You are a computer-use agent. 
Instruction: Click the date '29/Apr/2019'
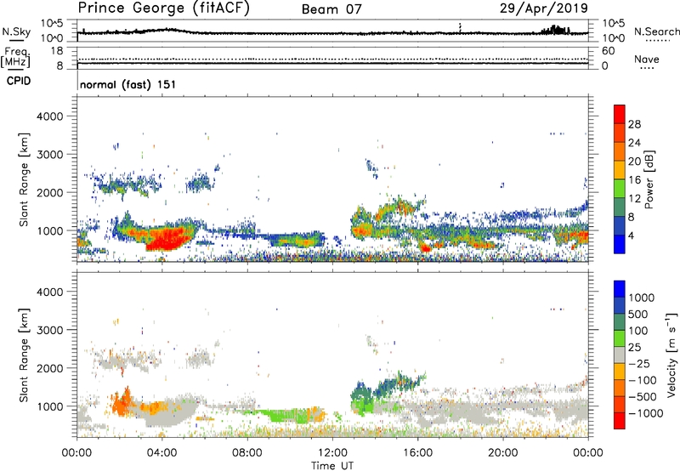pyautogui.click(x=544, y=9)
